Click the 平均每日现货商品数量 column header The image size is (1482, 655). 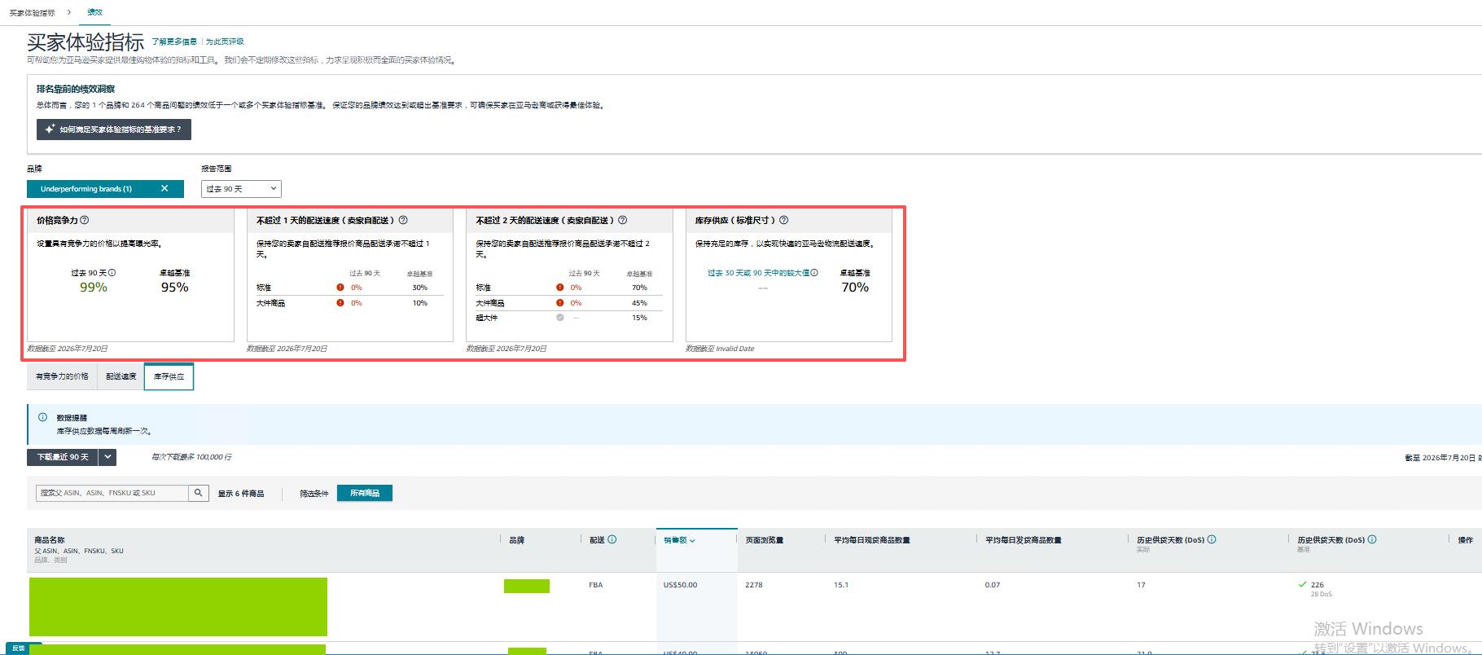pyautogui.click(x=871, y=540)
